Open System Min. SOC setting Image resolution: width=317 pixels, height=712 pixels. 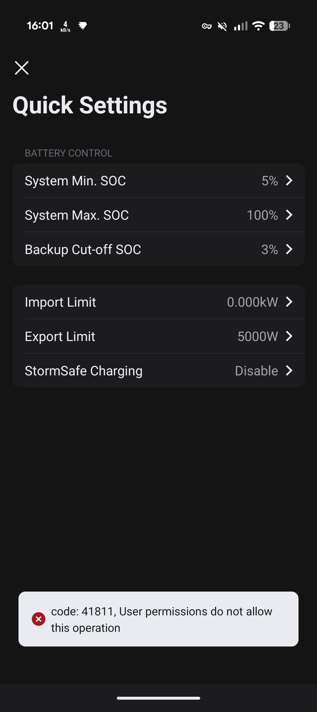click(158, 181)
